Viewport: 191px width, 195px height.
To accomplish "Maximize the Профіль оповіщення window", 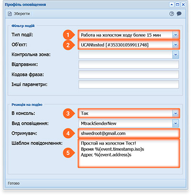I will click(177, 4).
